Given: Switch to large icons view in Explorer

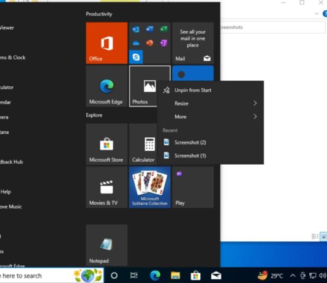Looking at the screenshot, I should pos(324,236).
